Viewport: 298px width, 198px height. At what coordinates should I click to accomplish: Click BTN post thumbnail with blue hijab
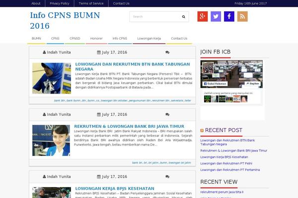[52, 78]
